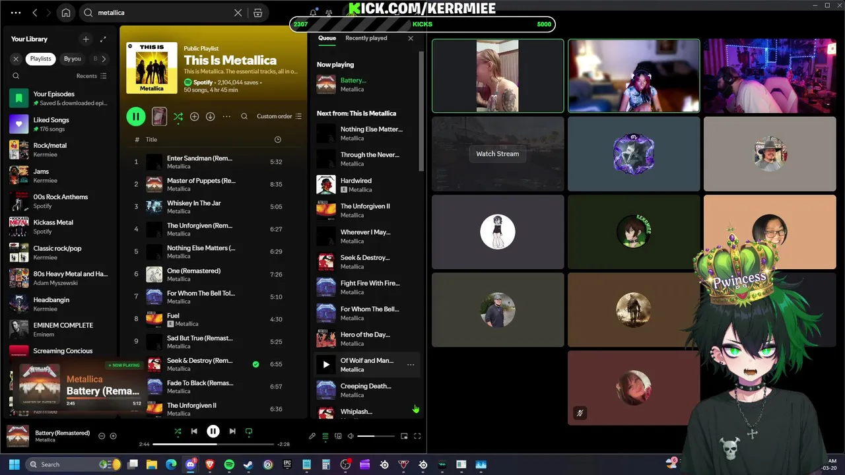This screenshot has width=845, height=475.
Task: Open the connect to a device icon
Action: pos(338,436)
